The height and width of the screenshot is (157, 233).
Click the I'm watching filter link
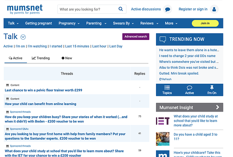37,46
